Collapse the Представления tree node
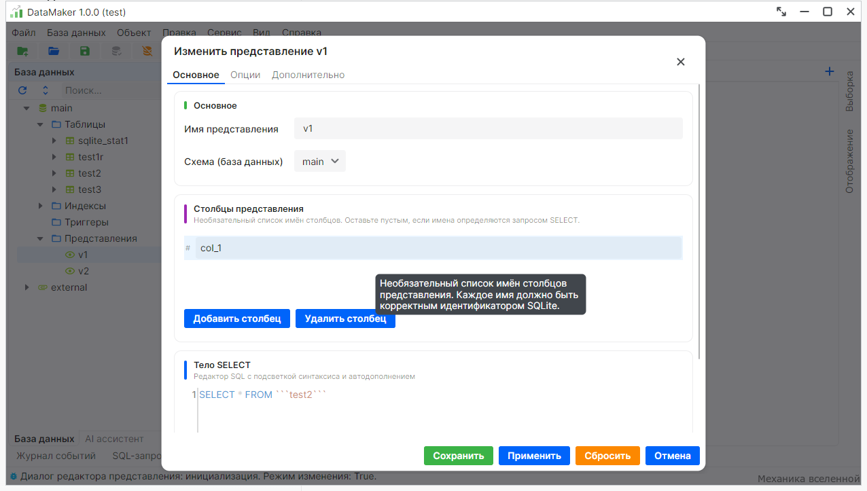This screenshot has height=491, width=867. click(40, 238)
